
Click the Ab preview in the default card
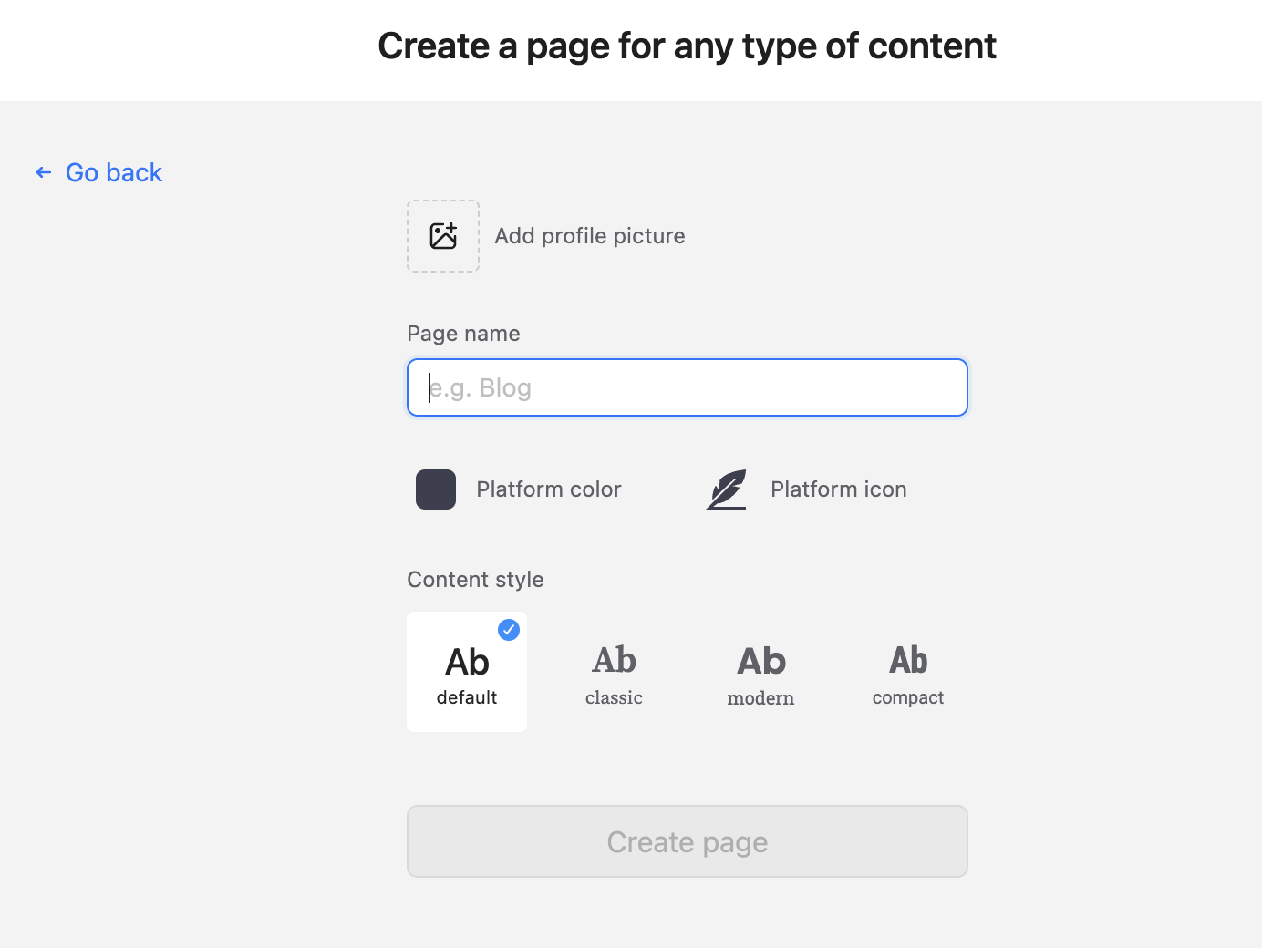(x=467, y=662)
